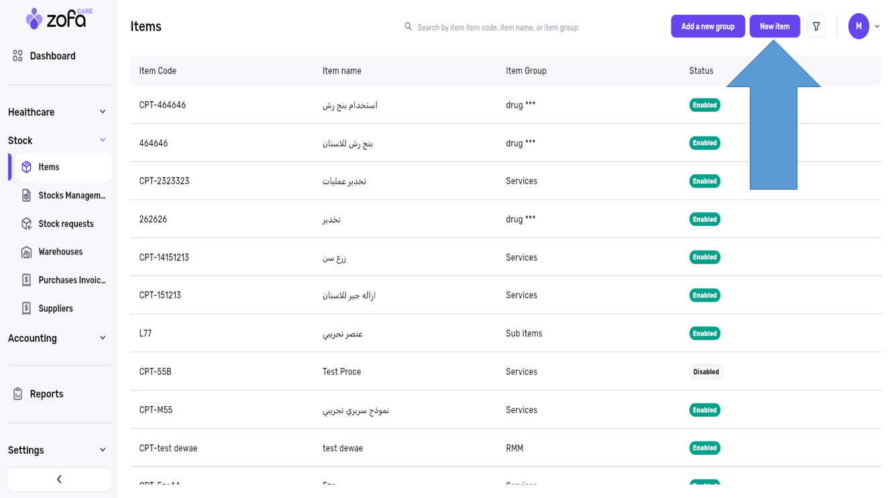Click the Items box icon in sidebar
The height and width of the screenshot is (498, 894).
(x=27, y=167)
